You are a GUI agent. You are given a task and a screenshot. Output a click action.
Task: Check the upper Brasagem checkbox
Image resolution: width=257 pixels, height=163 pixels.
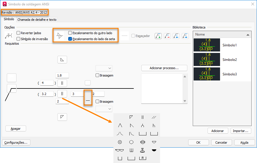pos(97,75)
